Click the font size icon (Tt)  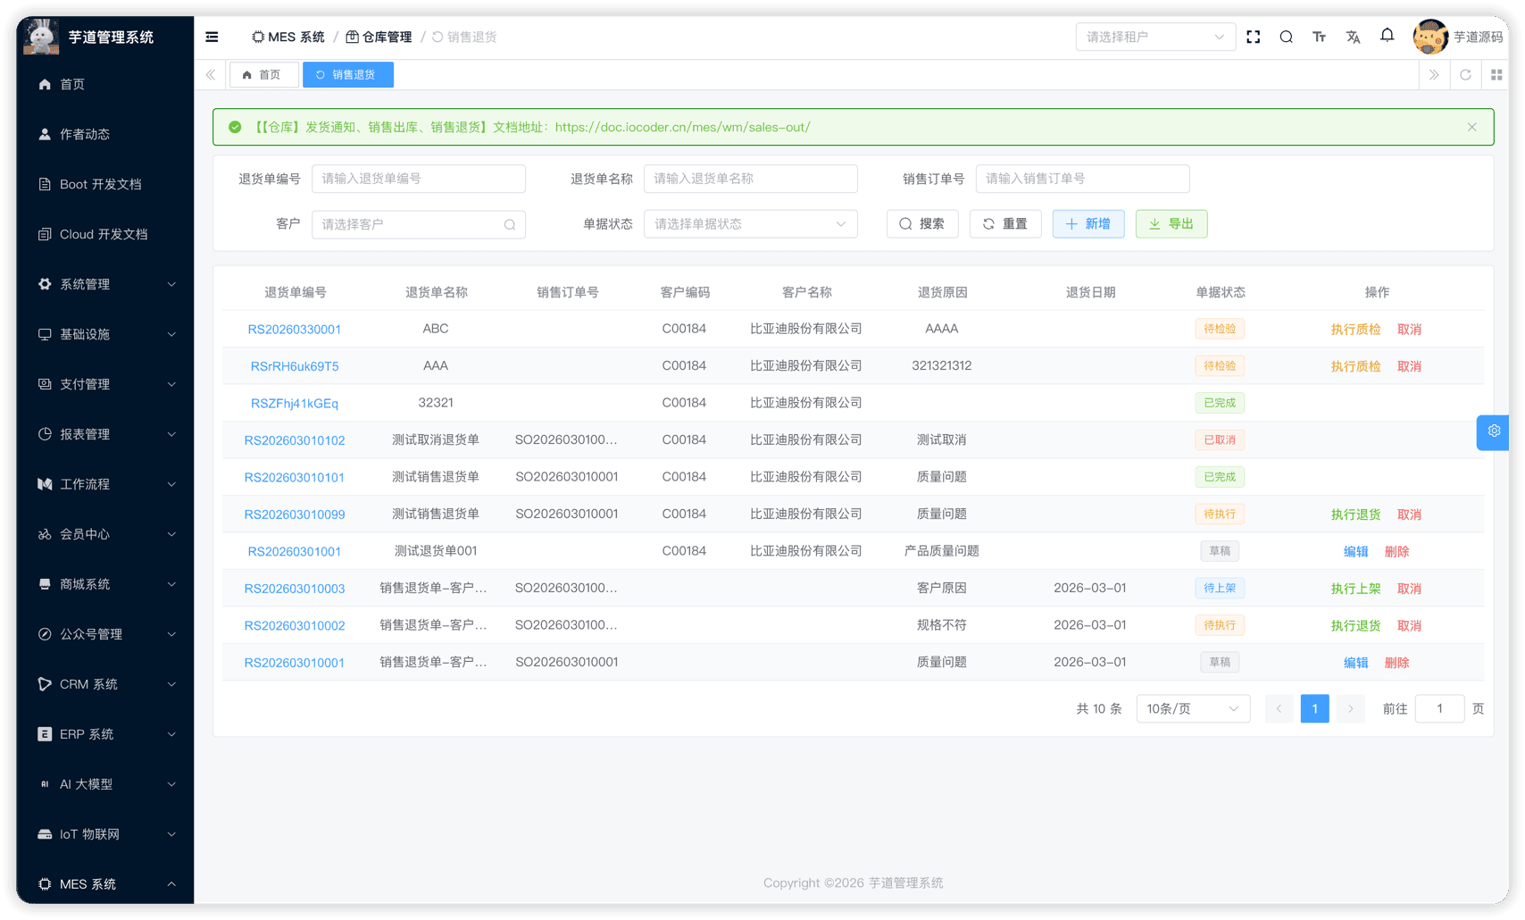pos(1320,37)
